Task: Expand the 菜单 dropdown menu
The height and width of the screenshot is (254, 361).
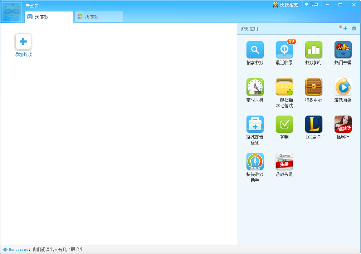Action: click(x=312, y=5)
